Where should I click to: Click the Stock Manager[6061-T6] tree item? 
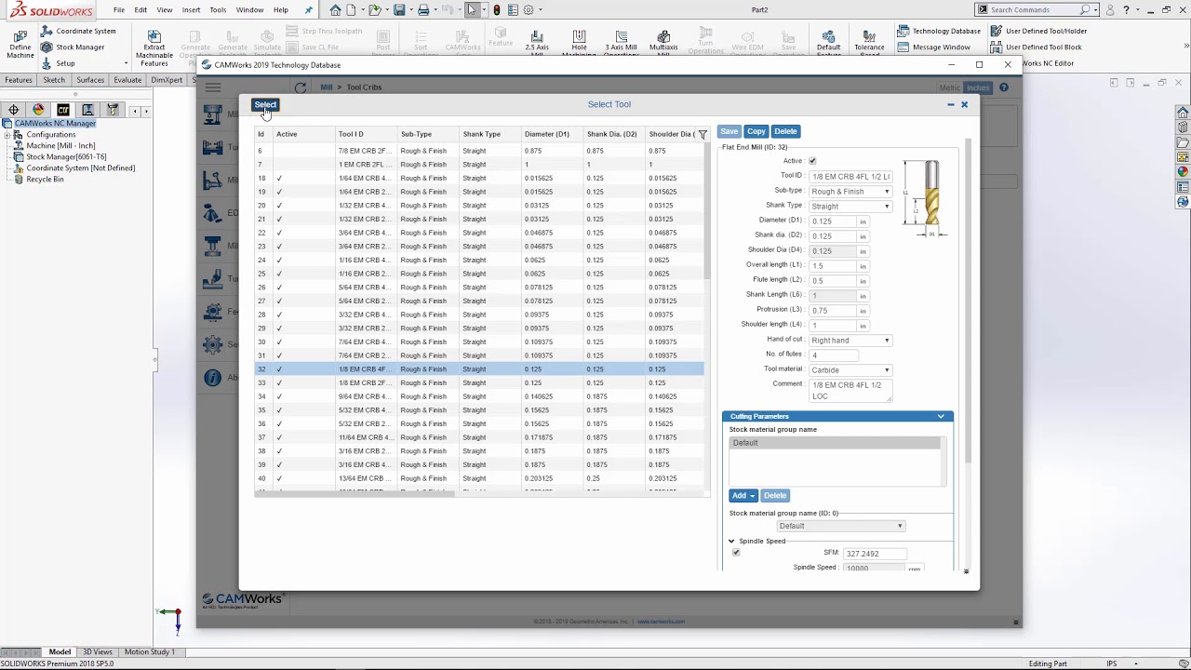[x=66, y=156]
